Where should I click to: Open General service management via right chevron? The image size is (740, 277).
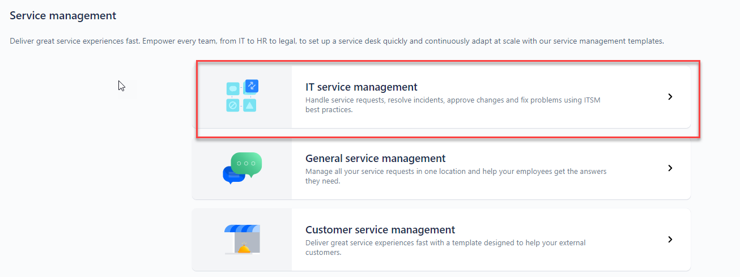pos(670,168)
